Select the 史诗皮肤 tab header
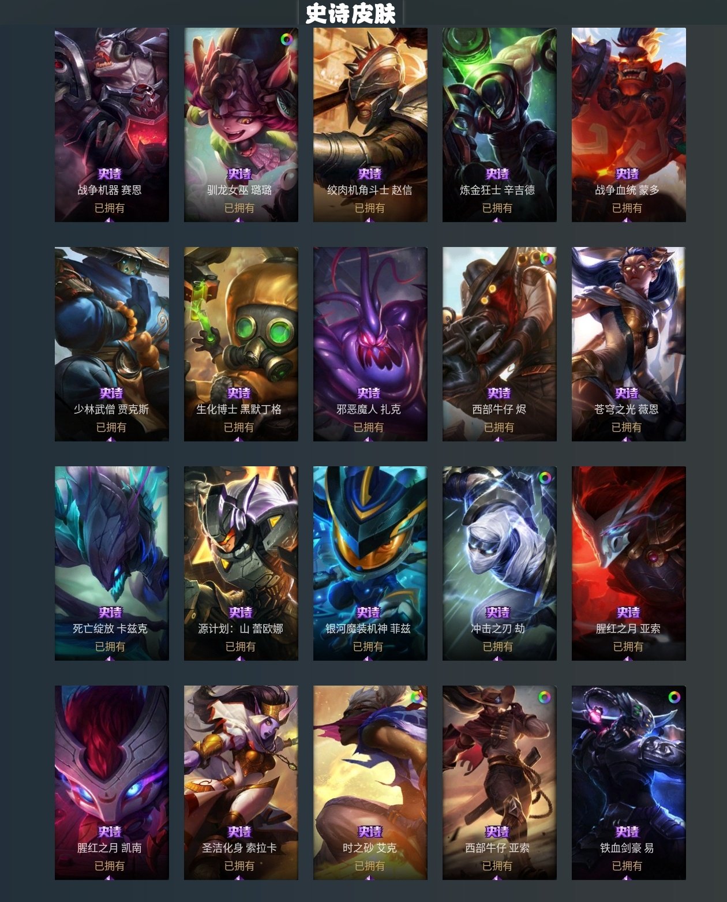 (351, 13)
